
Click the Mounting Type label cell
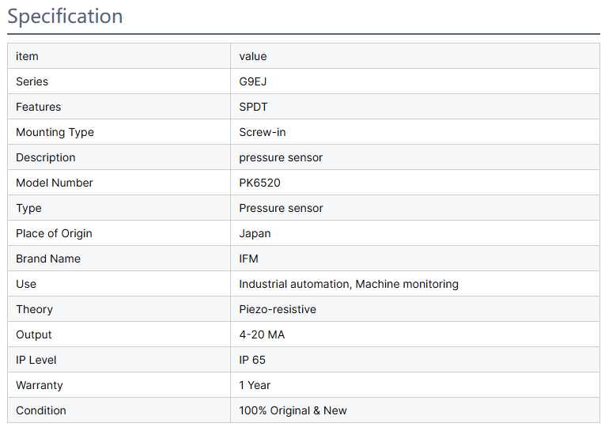pos(55,132)
